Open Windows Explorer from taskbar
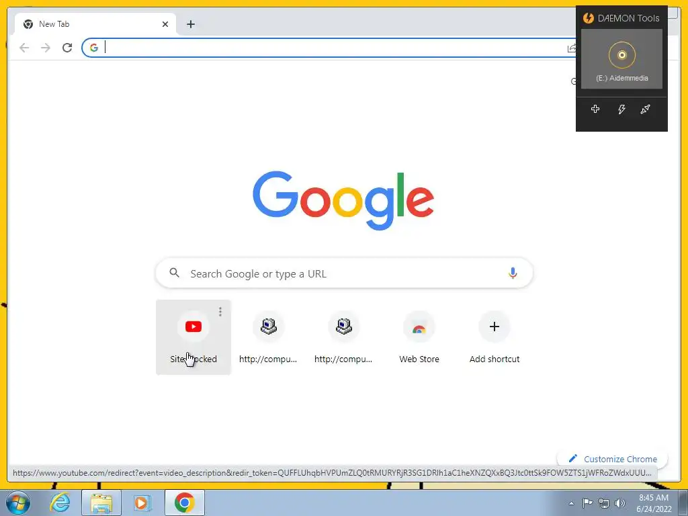The image size is (688, 516). [x=101, y=503]
